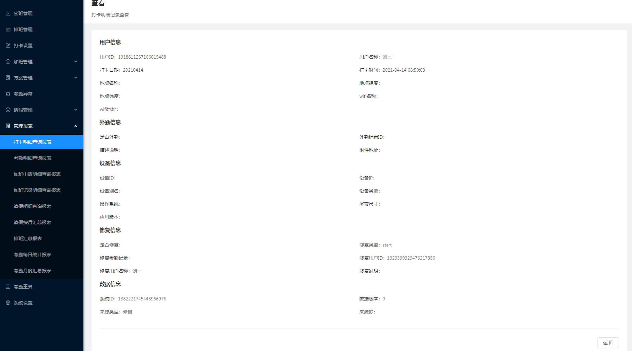Screen dimensions: 632x351
Task: Click the 考勤异常 alert icon
Action: tap(8, 94)
